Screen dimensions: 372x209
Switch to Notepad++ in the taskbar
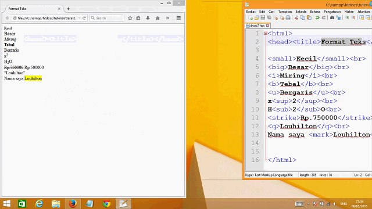point(123,204)
